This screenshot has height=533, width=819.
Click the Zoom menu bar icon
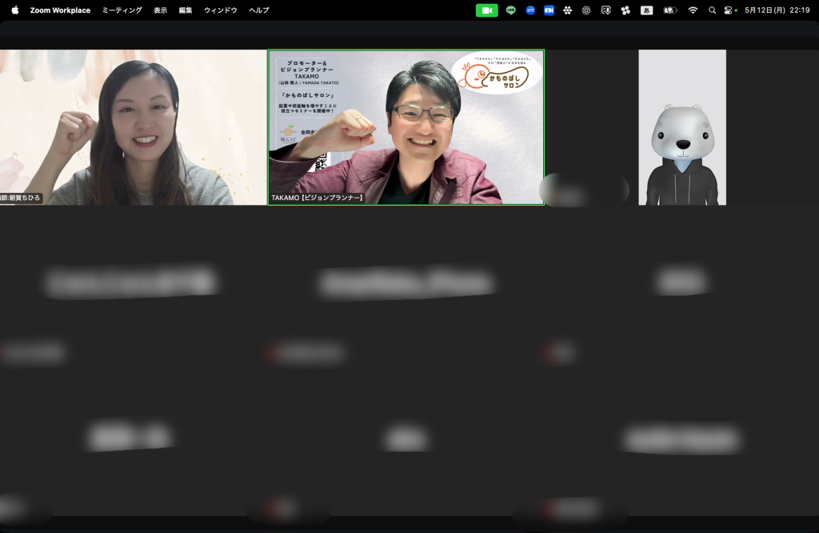coord(530,10)
